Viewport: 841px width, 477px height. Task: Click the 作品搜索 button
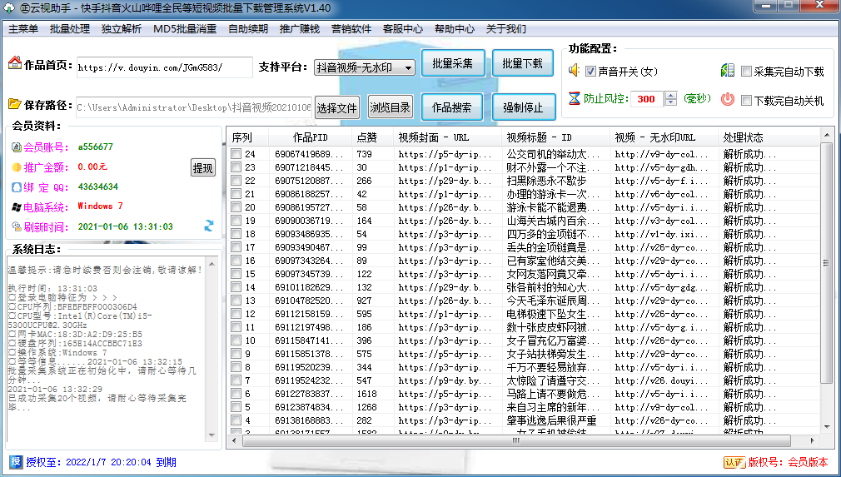click(x=451, y=107)
